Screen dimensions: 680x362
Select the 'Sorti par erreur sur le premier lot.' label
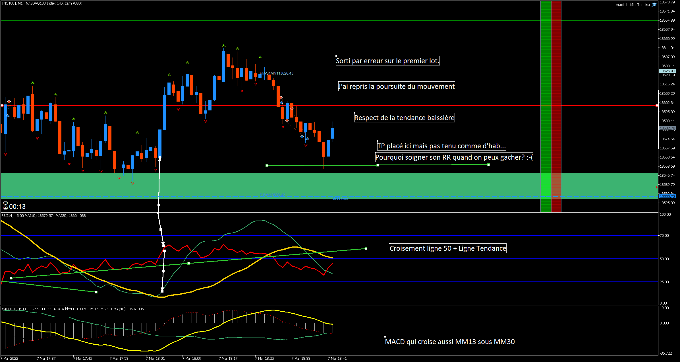pyautogui.click(x=387, y=61)
